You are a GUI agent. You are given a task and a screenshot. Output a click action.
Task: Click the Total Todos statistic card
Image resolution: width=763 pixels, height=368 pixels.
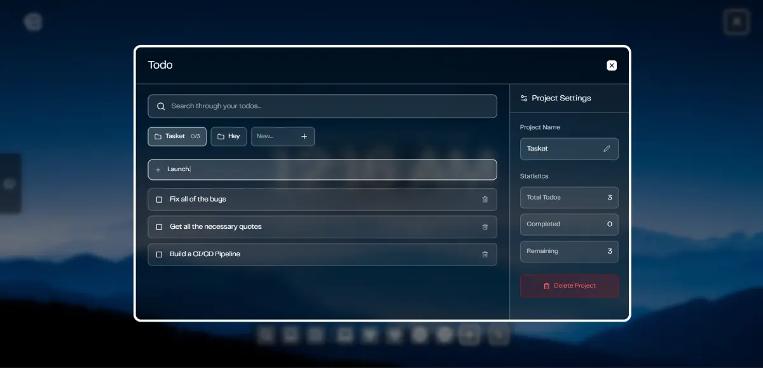point(569,198)
